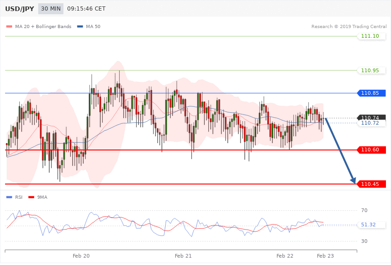Click the 110.45 red support label

[x=372, y=184]
